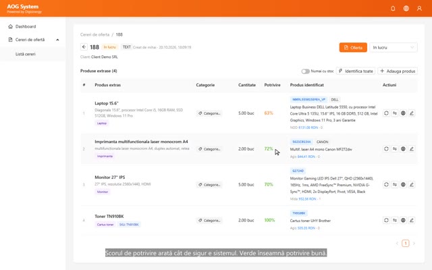Click the 100% match score
The width and height of the screenshot is (432, 270).
[269, 220]
